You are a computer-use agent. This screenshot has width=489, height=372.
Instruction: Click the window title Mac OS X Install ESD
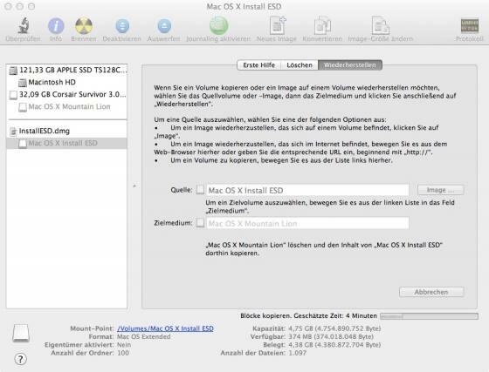pos(244,6)
